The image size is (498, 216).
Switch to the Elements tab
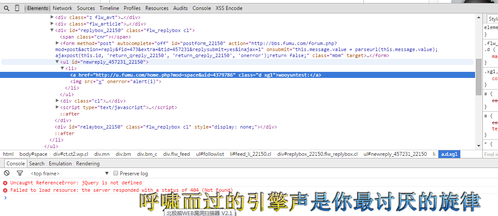(x=38, y=8)
